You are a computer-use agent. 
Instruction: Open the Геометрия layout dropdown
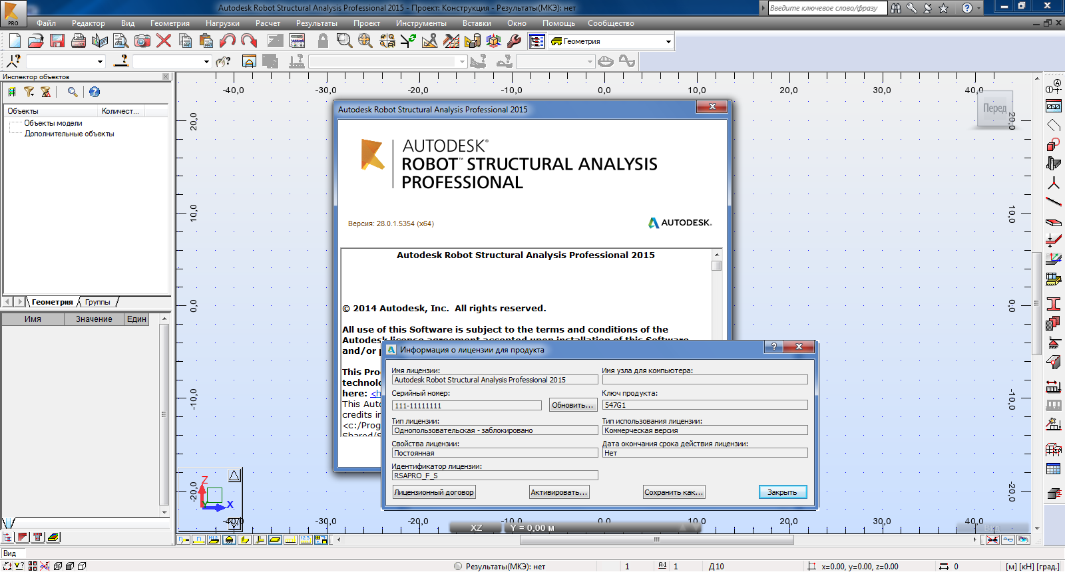tap(668, 41)
